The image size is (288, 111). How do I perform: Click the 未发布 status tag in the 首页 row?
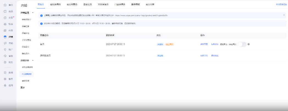[160, 44]
